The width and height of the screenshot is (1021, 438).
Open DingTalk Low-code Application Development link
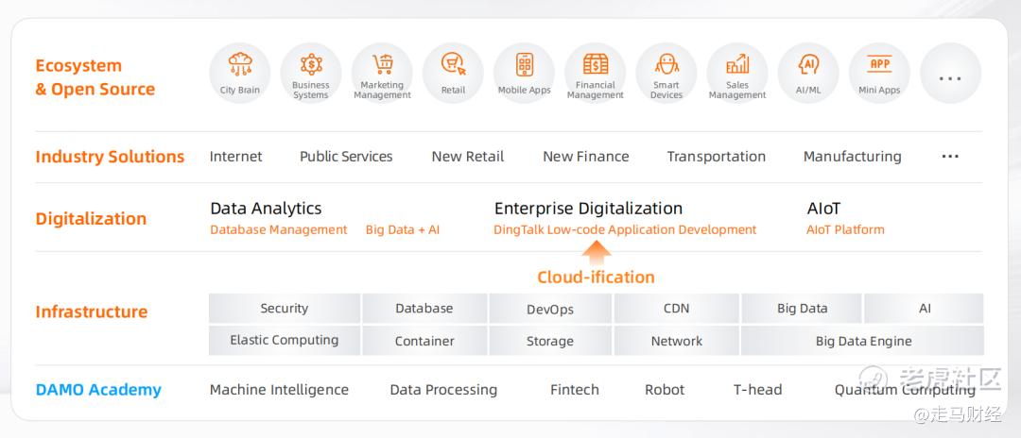point(625,229)
